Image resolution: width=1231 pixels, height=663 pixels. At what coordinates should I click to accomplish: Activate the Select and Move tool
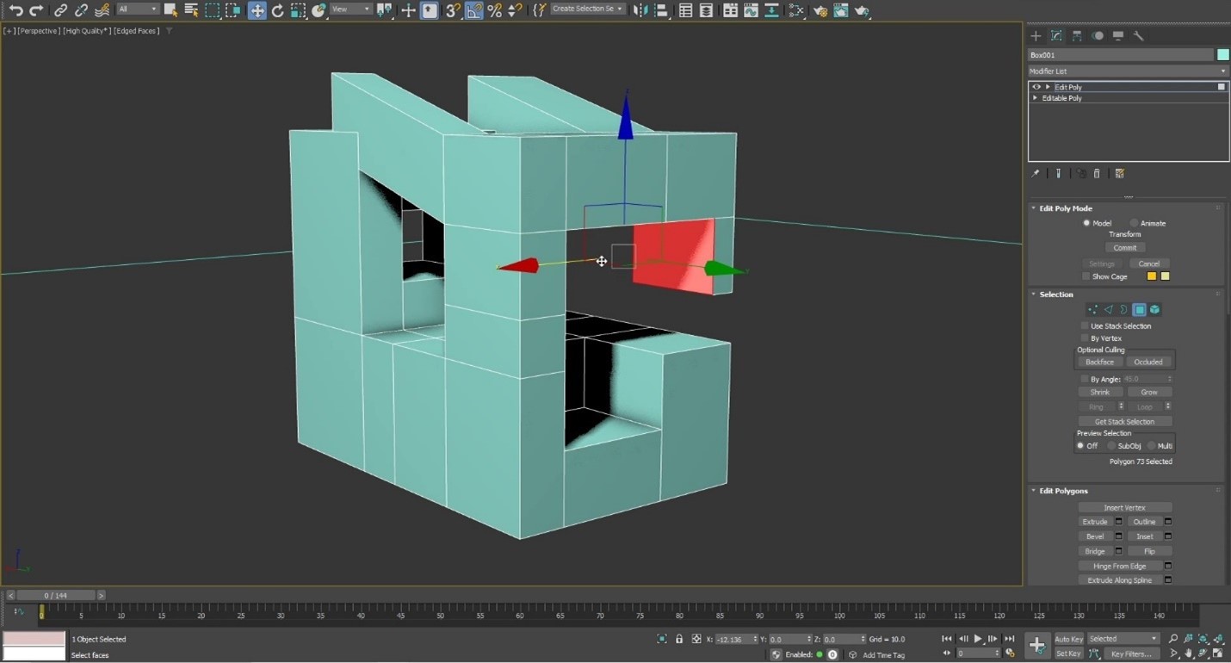[x=257, y=10]
